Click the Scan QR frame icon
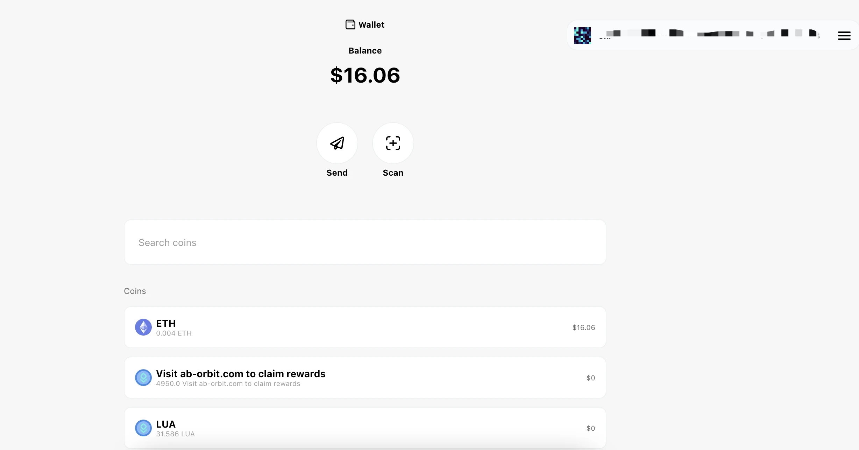The height and width of the screenshot is (450, 859). [393, 143]
